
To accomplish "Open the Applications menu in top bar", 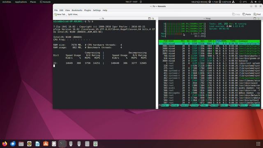I will [21, 2].
